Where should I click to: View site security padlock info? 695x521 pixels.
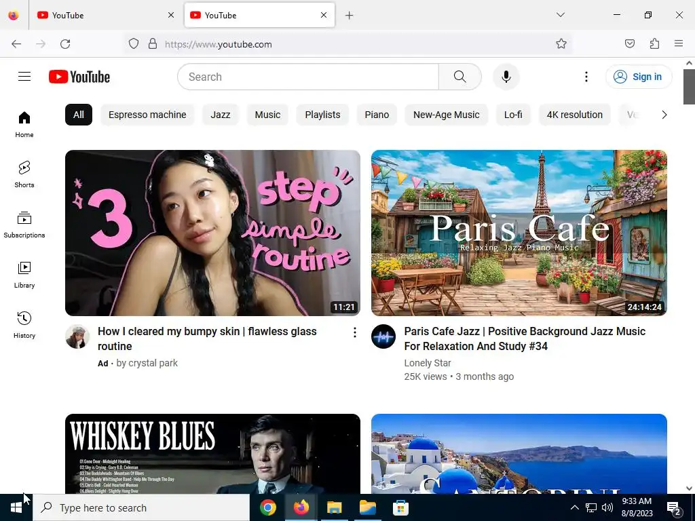153,43
